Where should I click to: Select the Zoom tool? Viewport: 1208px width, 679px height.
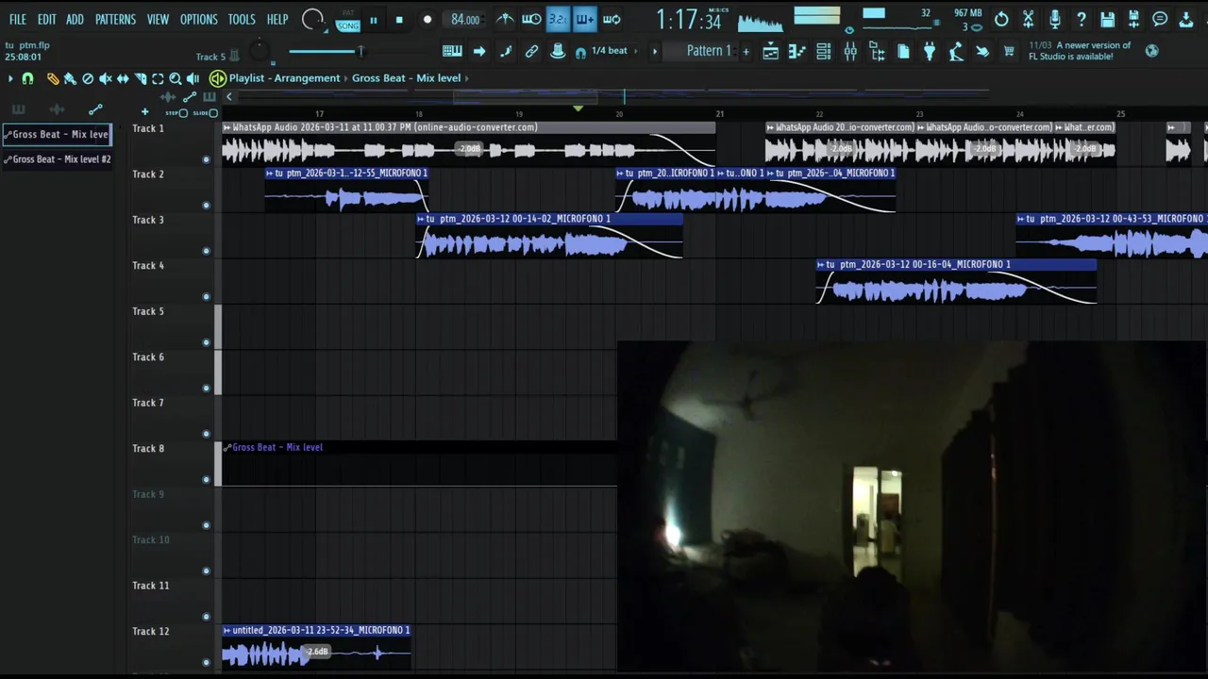176,79
